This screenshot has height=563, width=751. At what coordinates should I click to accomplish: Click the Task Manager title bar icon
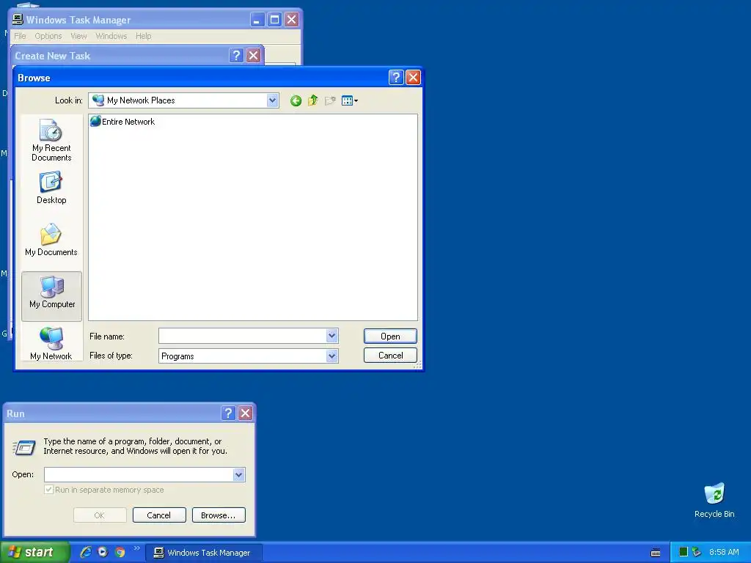(x=18, y=19)
